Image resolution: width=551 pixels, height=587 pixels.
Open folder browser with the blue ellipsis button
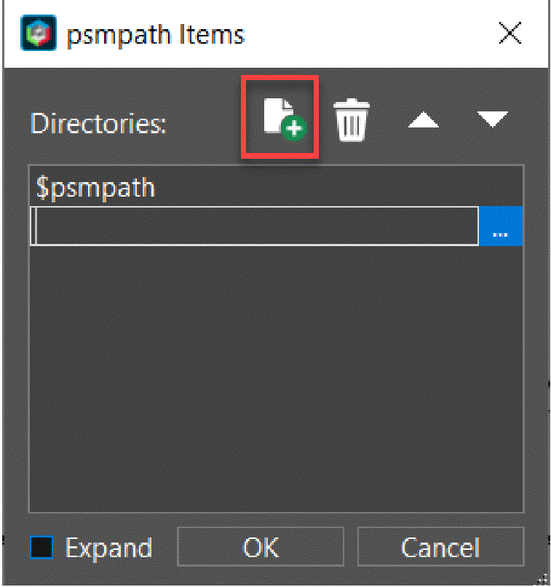point(501,226)
